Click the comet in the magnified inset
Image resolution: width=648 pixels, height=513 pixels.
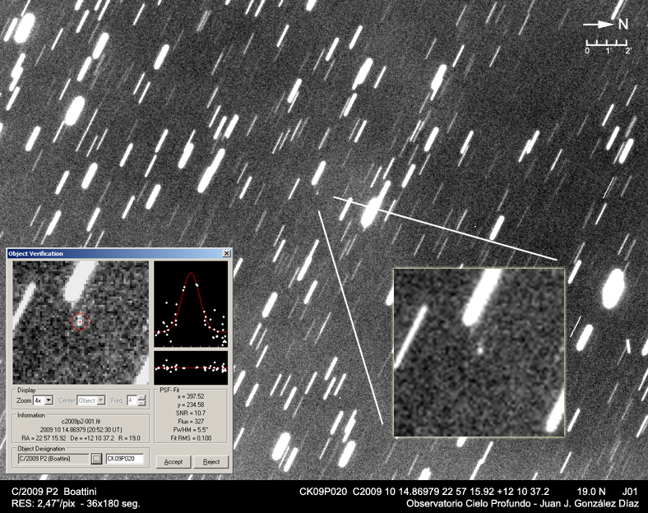[479, 349]
